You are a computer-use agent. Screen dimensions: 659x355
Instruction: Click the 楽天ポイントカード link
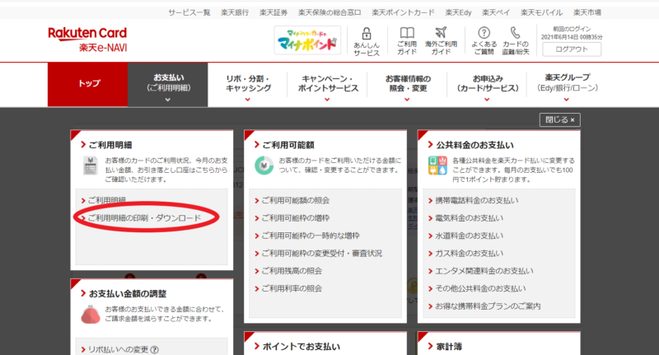click(403, 12)
